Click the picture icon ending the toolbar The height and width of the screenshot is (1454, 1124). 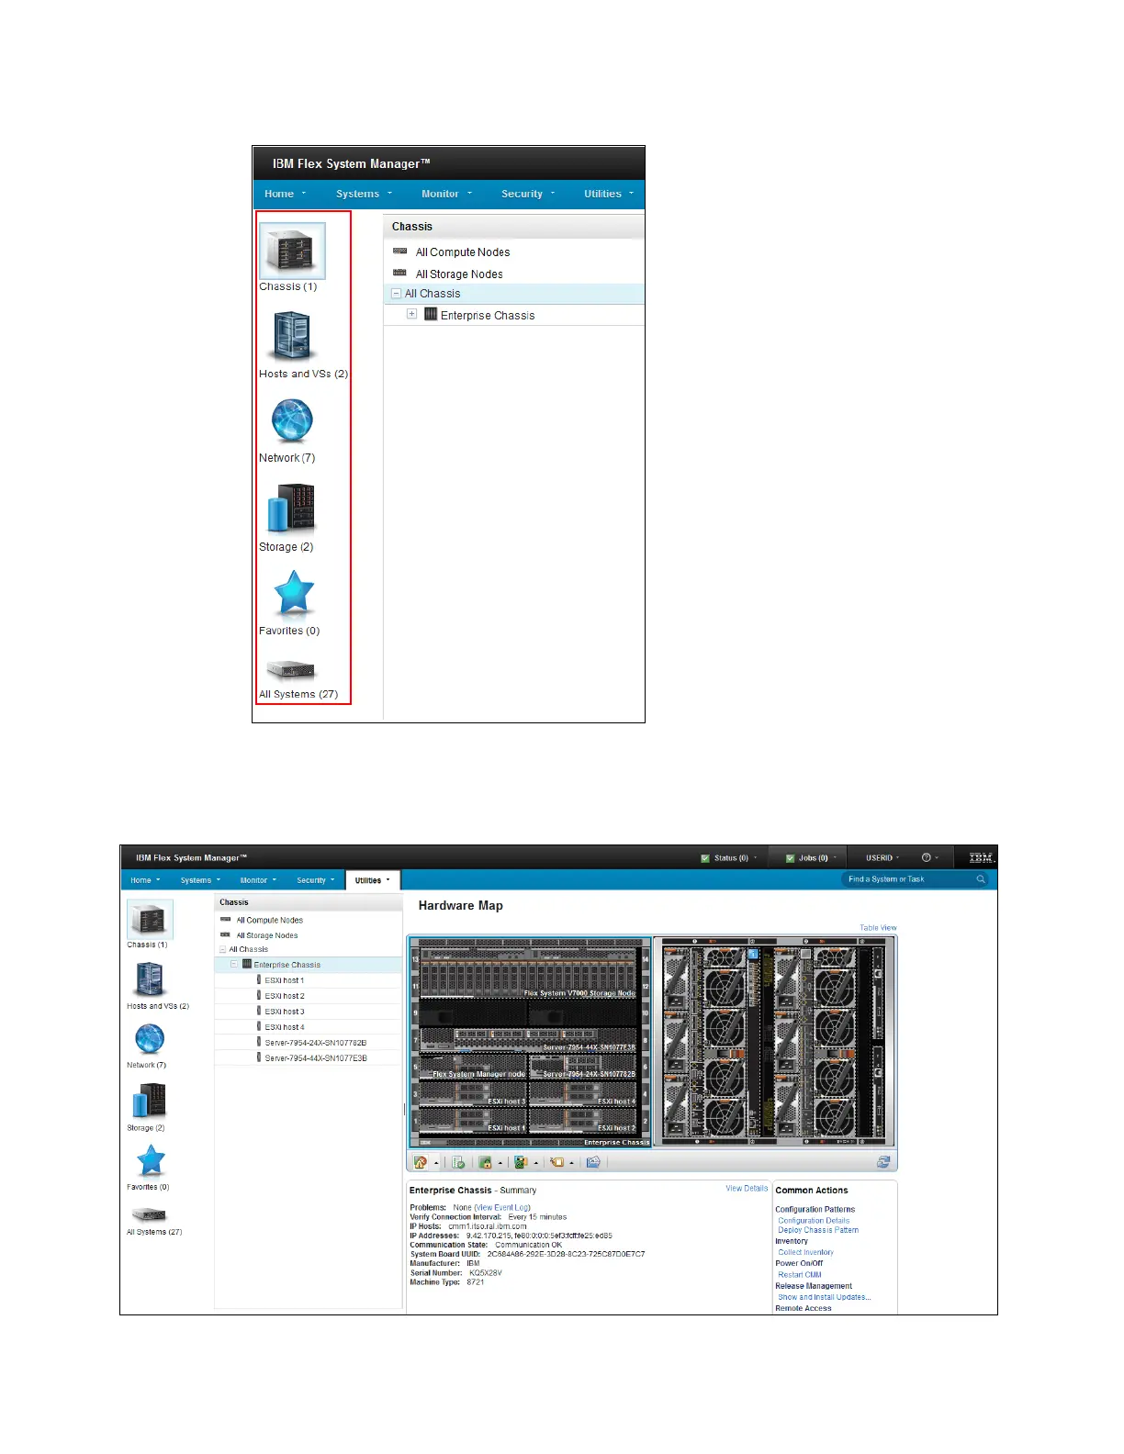point(593,1162)
